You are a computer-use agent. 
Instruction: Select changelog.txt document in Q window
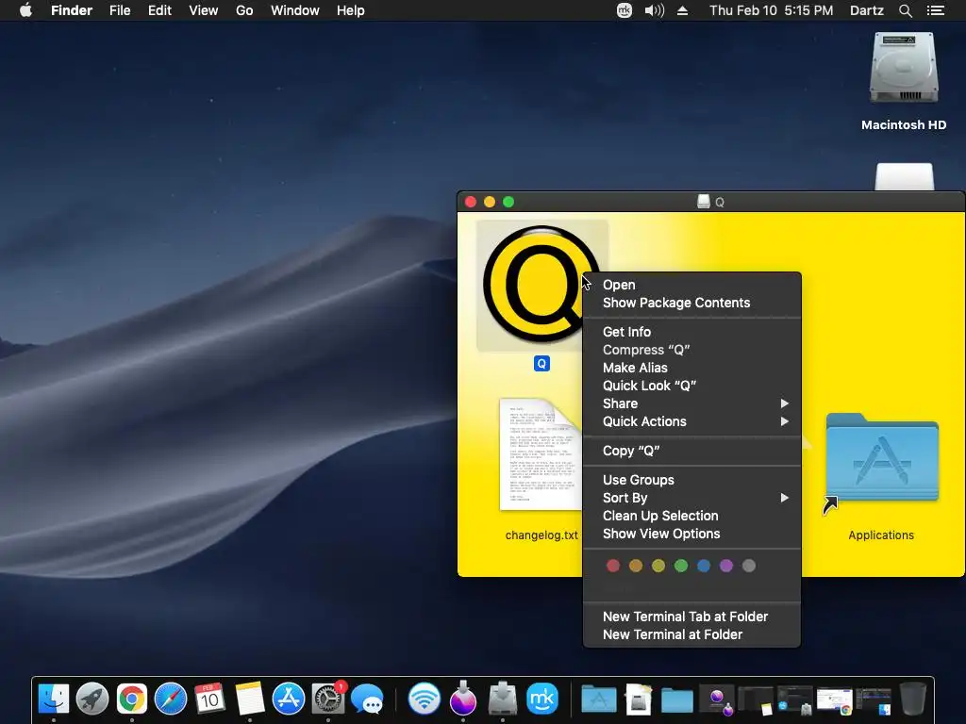tap(541, 455)
